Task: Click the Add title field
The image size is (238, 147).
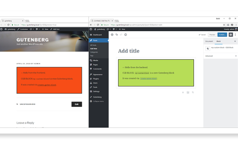Action: 129,51
